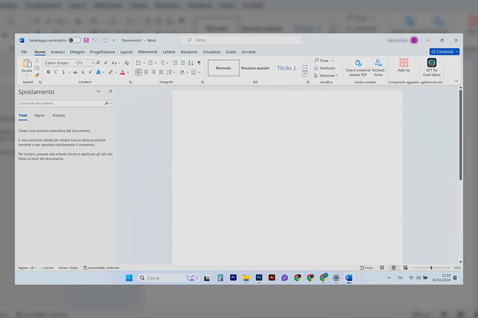
Task: Toggle Salvataggio automatico switch
Action: [x=74, y=40]
